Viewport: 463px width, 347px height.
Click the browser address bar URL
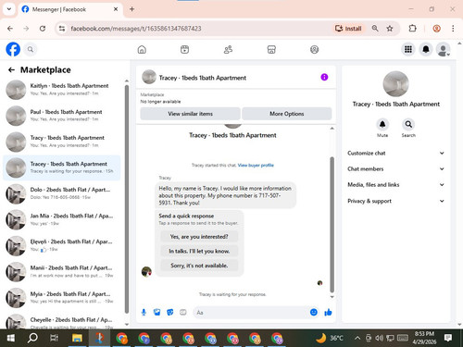(136, 29)
